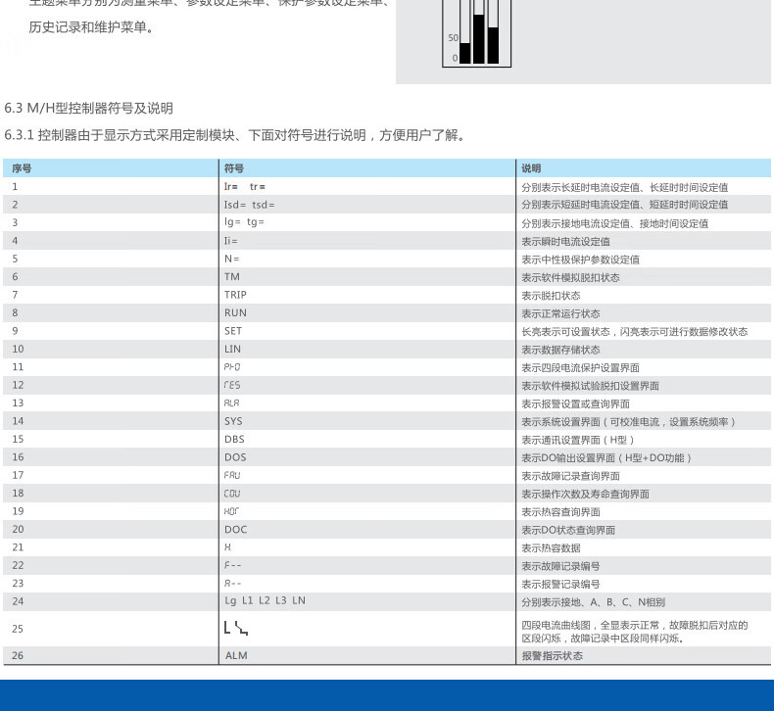
Task: Click the 'Isd= tsd=' symbol
Action: click(250, 205)
